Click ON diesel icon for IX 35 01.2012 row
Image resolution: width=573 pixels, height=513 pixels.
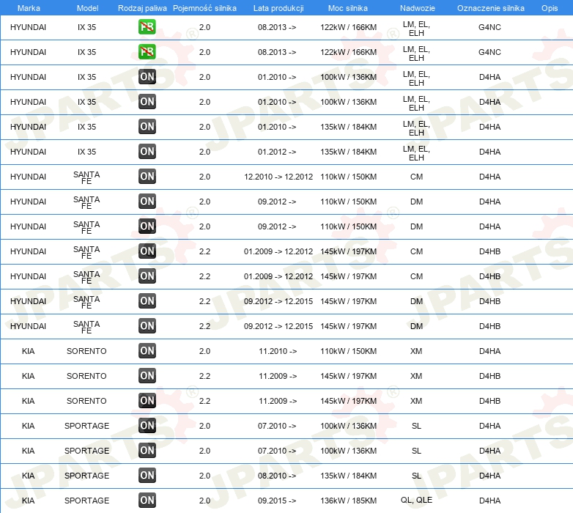click(147, 152)
